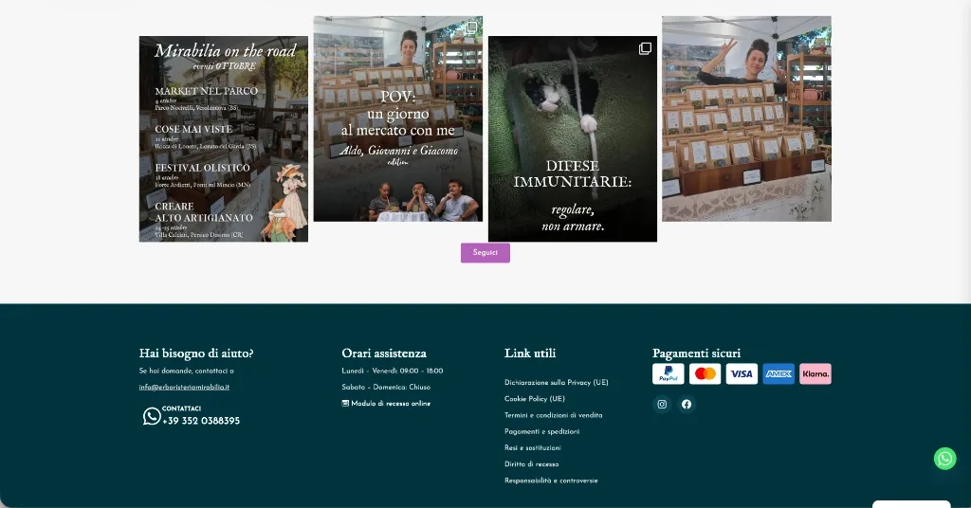This screenshot has height=508, width=971.
Task: Open Pagamenti e spedizioni link
Action: click(541, 431)
